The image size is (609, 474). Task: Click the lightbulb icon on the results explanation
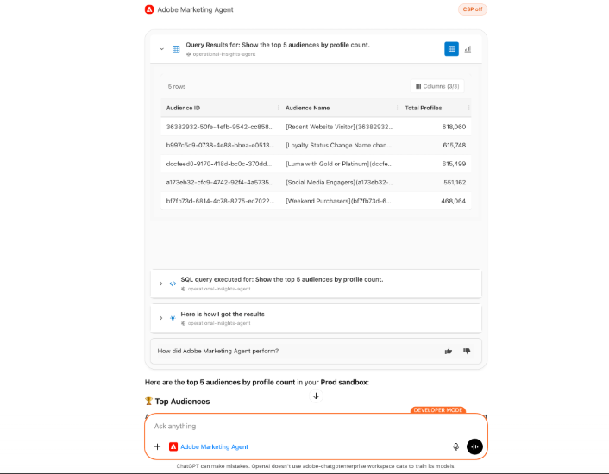point(173,318)
